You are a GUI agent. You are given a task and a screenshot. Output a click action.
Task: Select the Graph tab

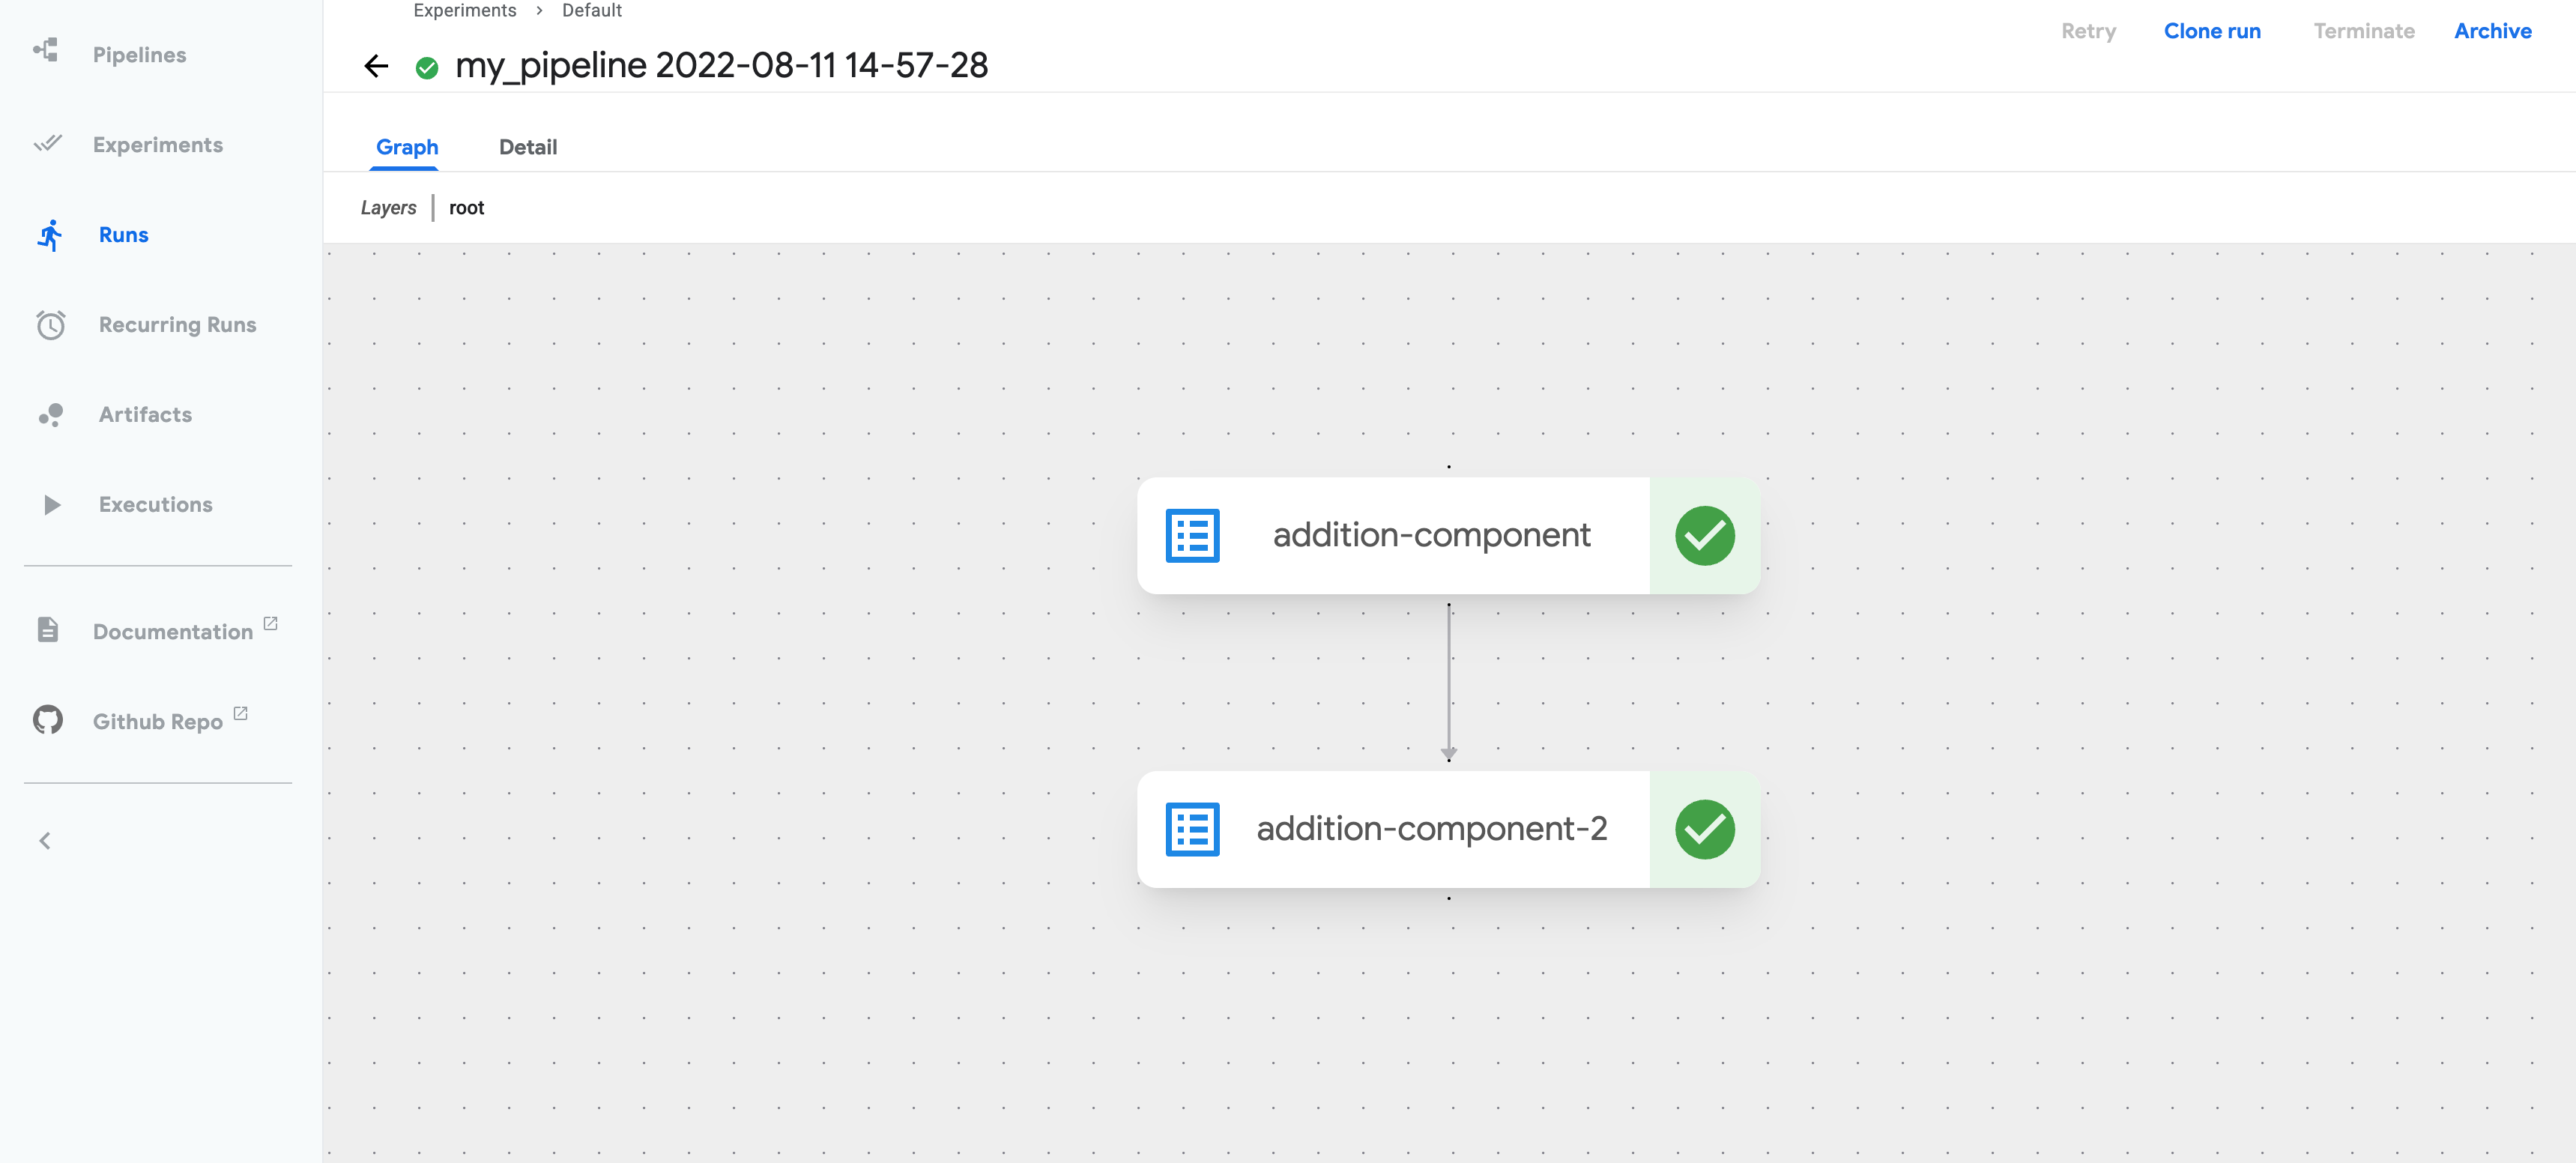click(406, 146)
